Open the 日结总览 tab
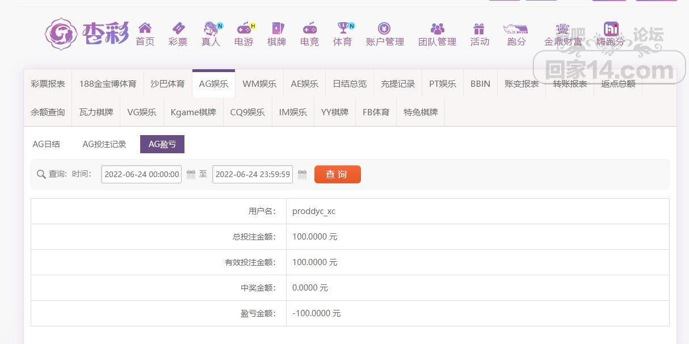 (350, 83)
